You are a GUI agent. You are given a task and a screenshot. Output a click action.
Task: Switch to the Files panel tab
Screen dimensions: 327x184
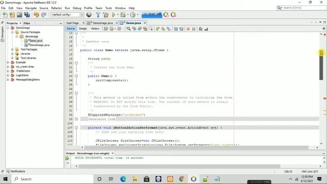click(x=27, y=23)
